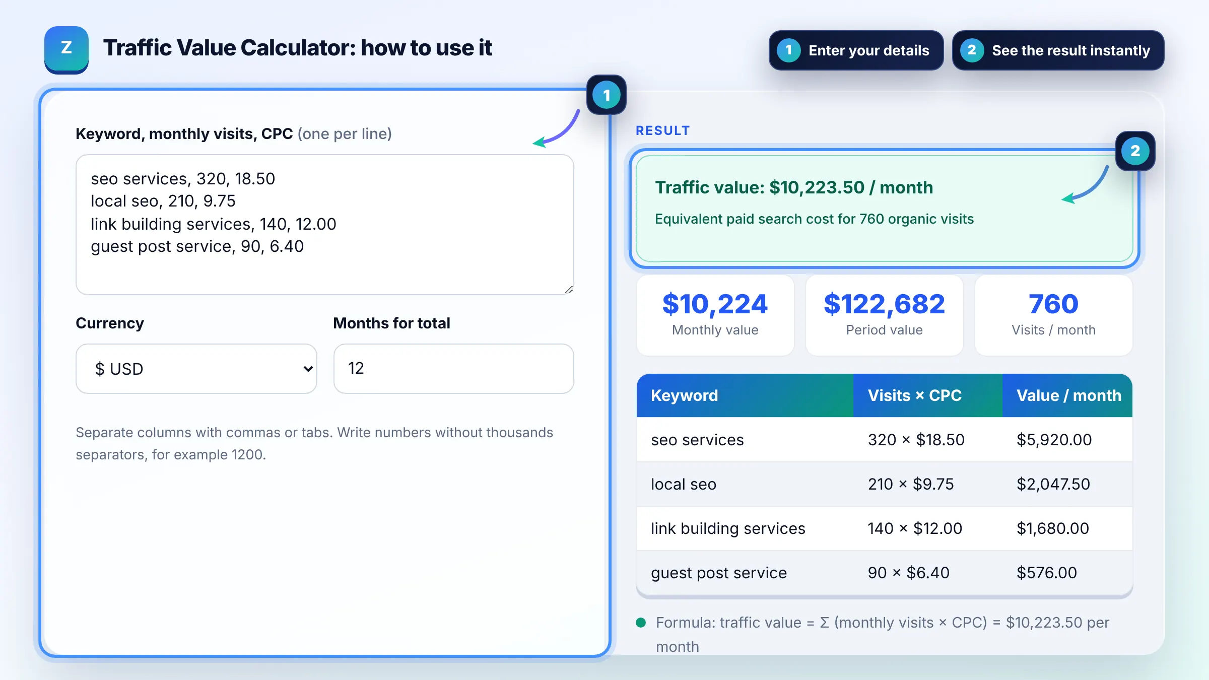The image size is (1209, 680).
Task: Click the See the result instantly pill
Action: (x=1058, y=50)
